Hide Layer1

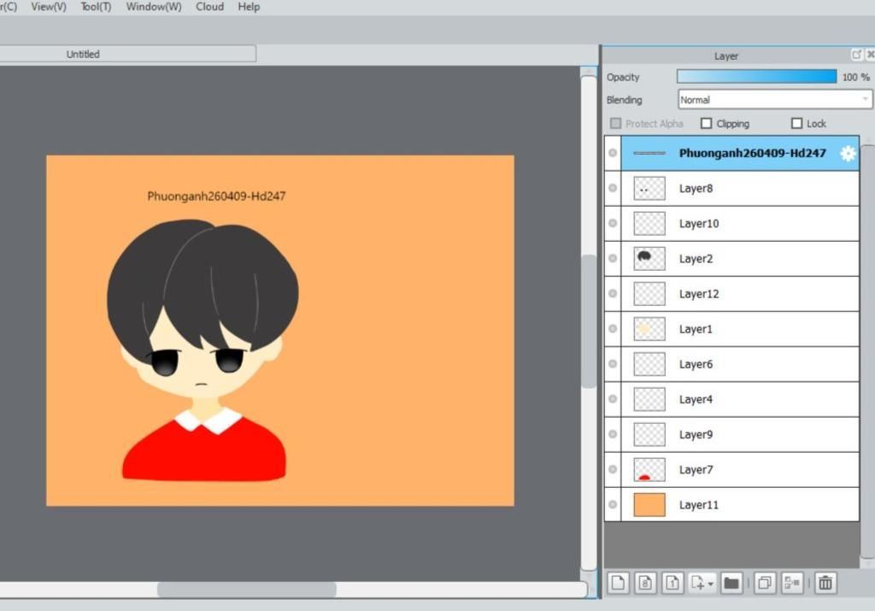click(613, 329)
